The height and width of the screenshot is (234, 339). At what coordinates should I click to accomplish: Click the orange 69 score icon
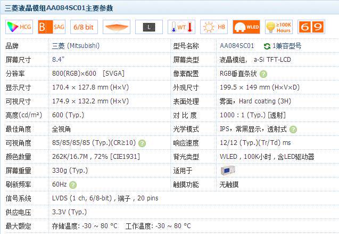pos(311,27)
